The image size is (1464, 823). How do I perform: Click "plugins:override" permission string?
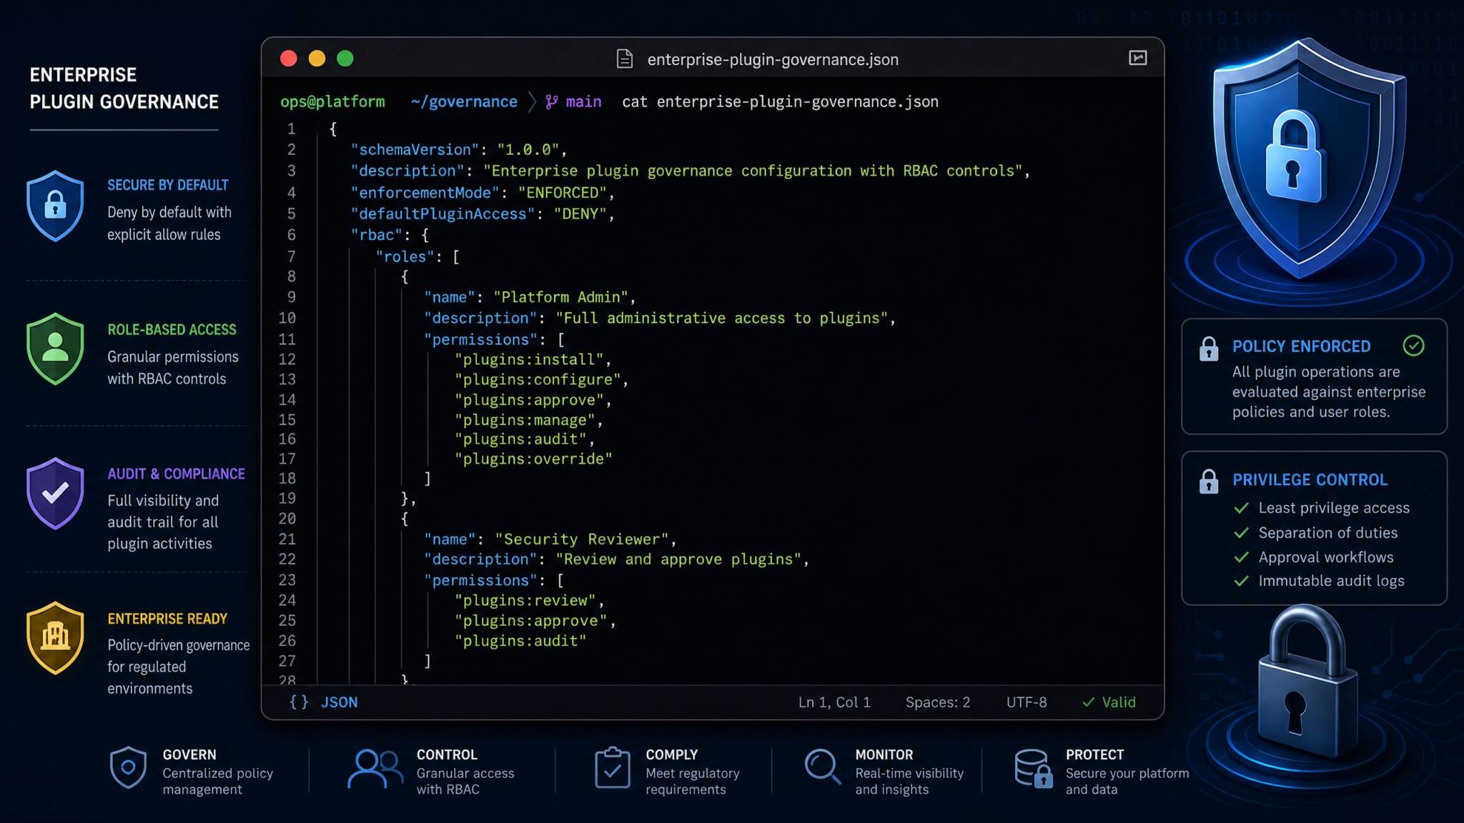[x=533, y=459]
